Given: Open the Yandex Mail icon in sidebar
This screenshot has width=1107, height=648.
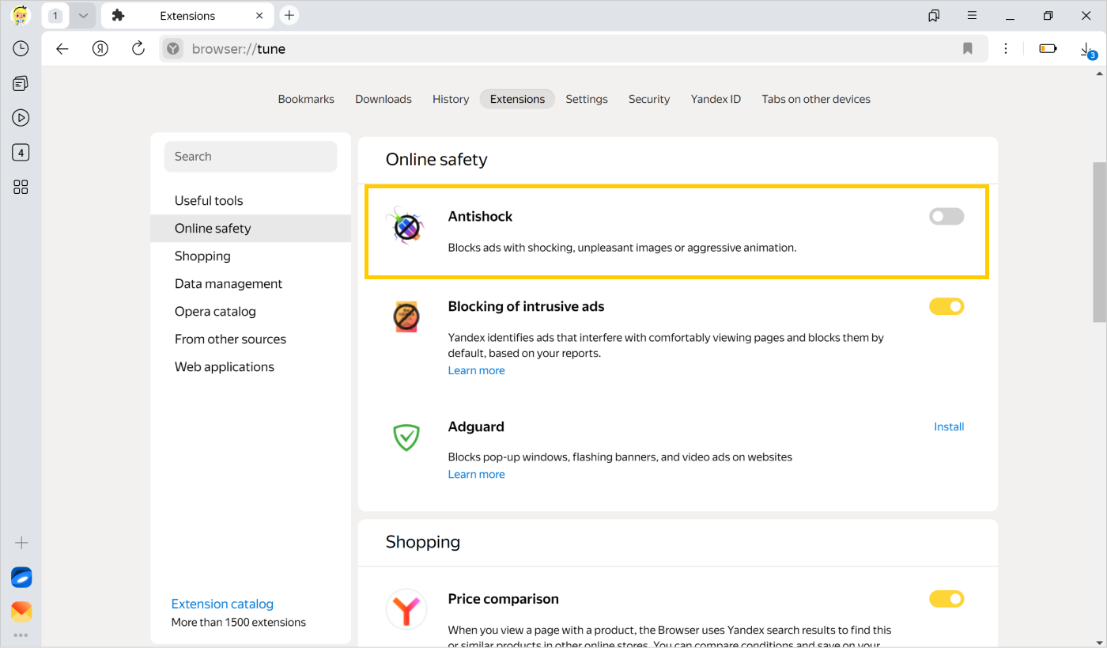Looking at the screenshot, I should pyautogui.click(x=21, y=611).
